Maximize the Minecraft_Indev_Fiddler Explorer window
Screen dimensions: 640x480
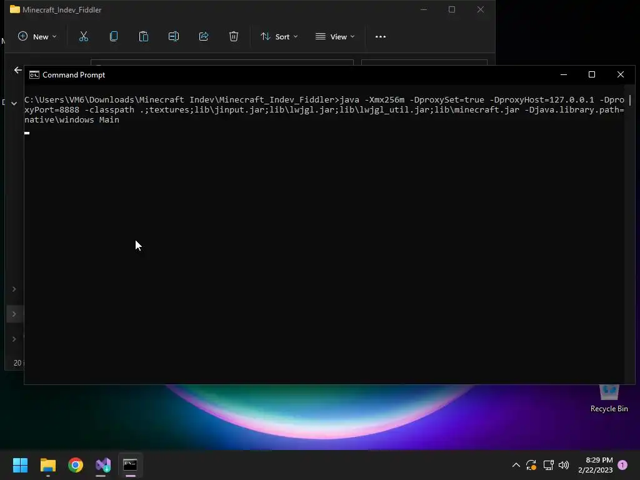452,9
